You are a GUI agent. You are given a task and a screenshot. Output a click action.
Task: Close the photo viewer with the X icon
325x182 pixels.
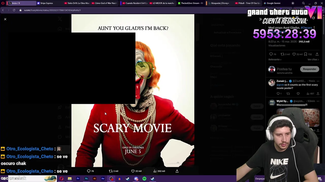tap(5, 19)
